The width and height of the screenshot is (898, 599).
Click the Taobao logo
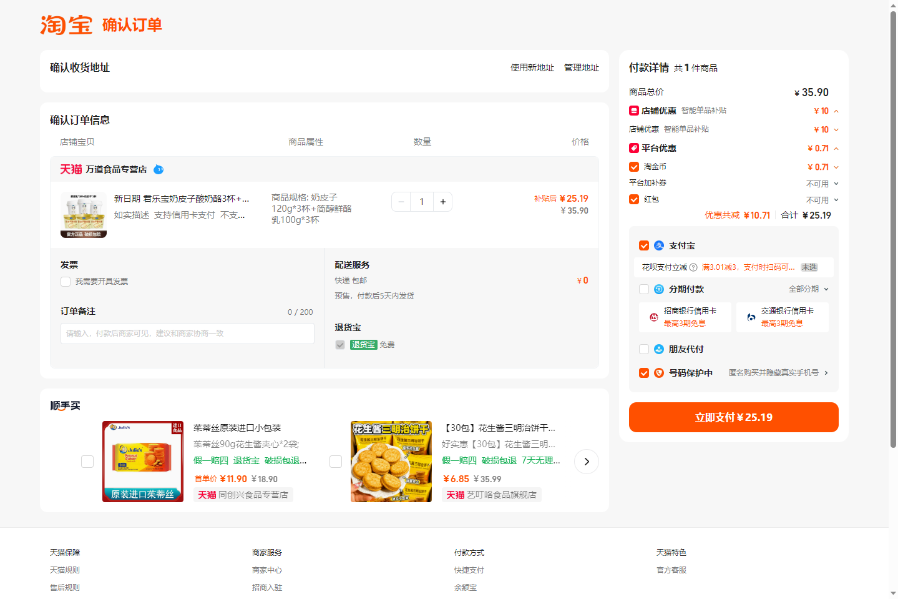click(66, 25)
